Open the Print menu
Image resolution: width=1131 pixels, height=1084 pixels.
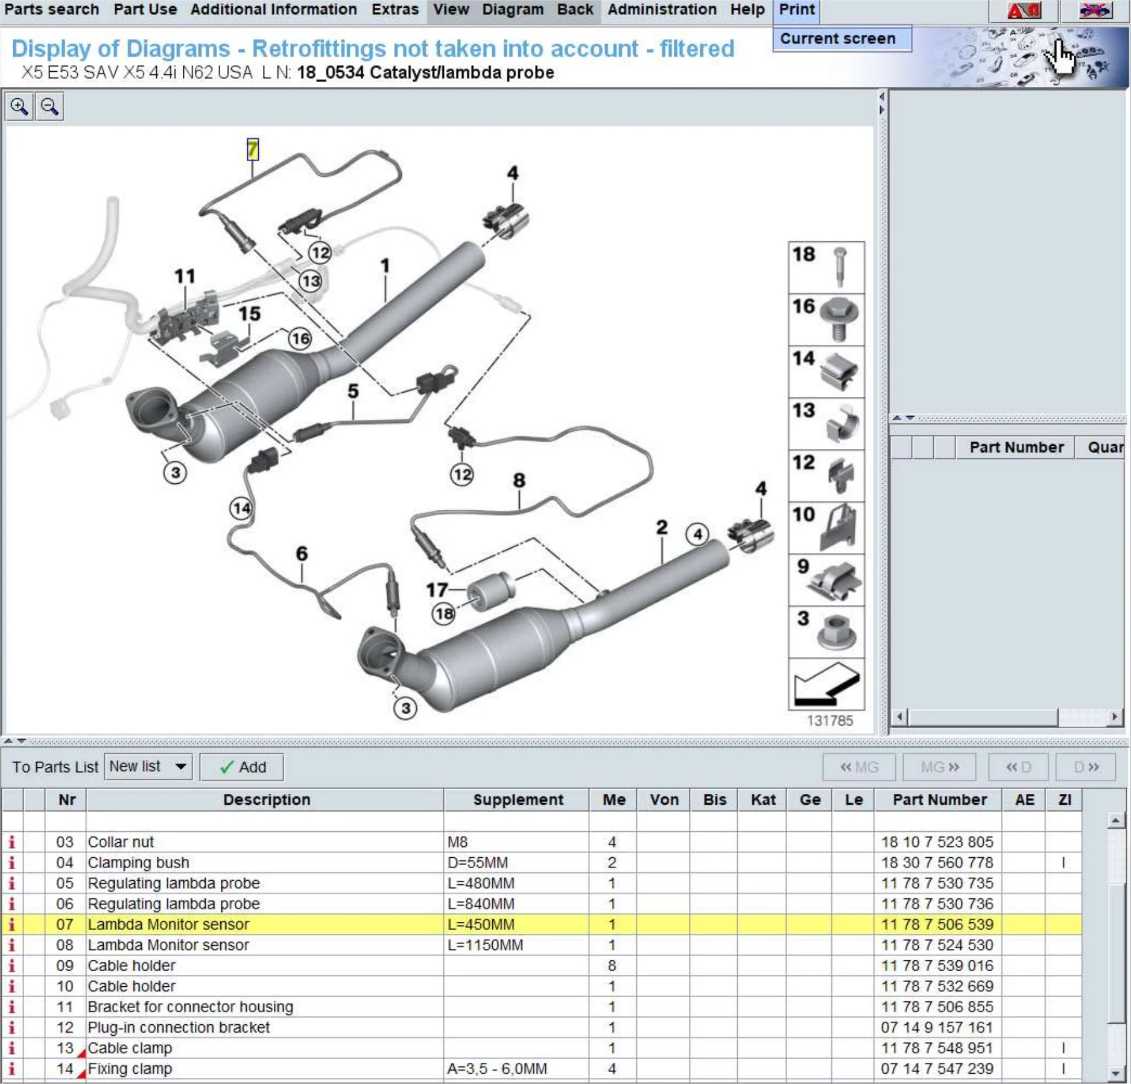tap(797, 10)
